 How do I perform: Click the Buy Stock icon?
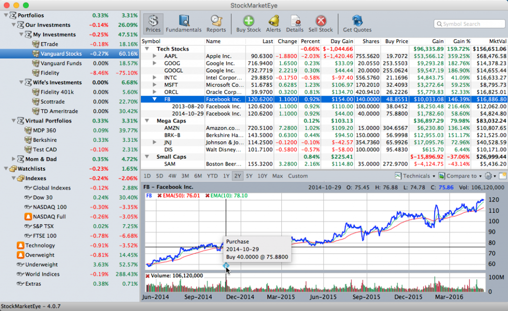[x=248, y=23]
